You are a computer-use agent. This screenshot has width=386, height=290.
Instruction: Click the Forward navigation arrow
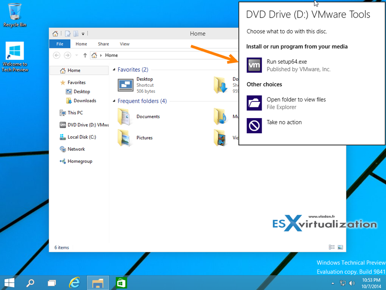tap(67, 55)
